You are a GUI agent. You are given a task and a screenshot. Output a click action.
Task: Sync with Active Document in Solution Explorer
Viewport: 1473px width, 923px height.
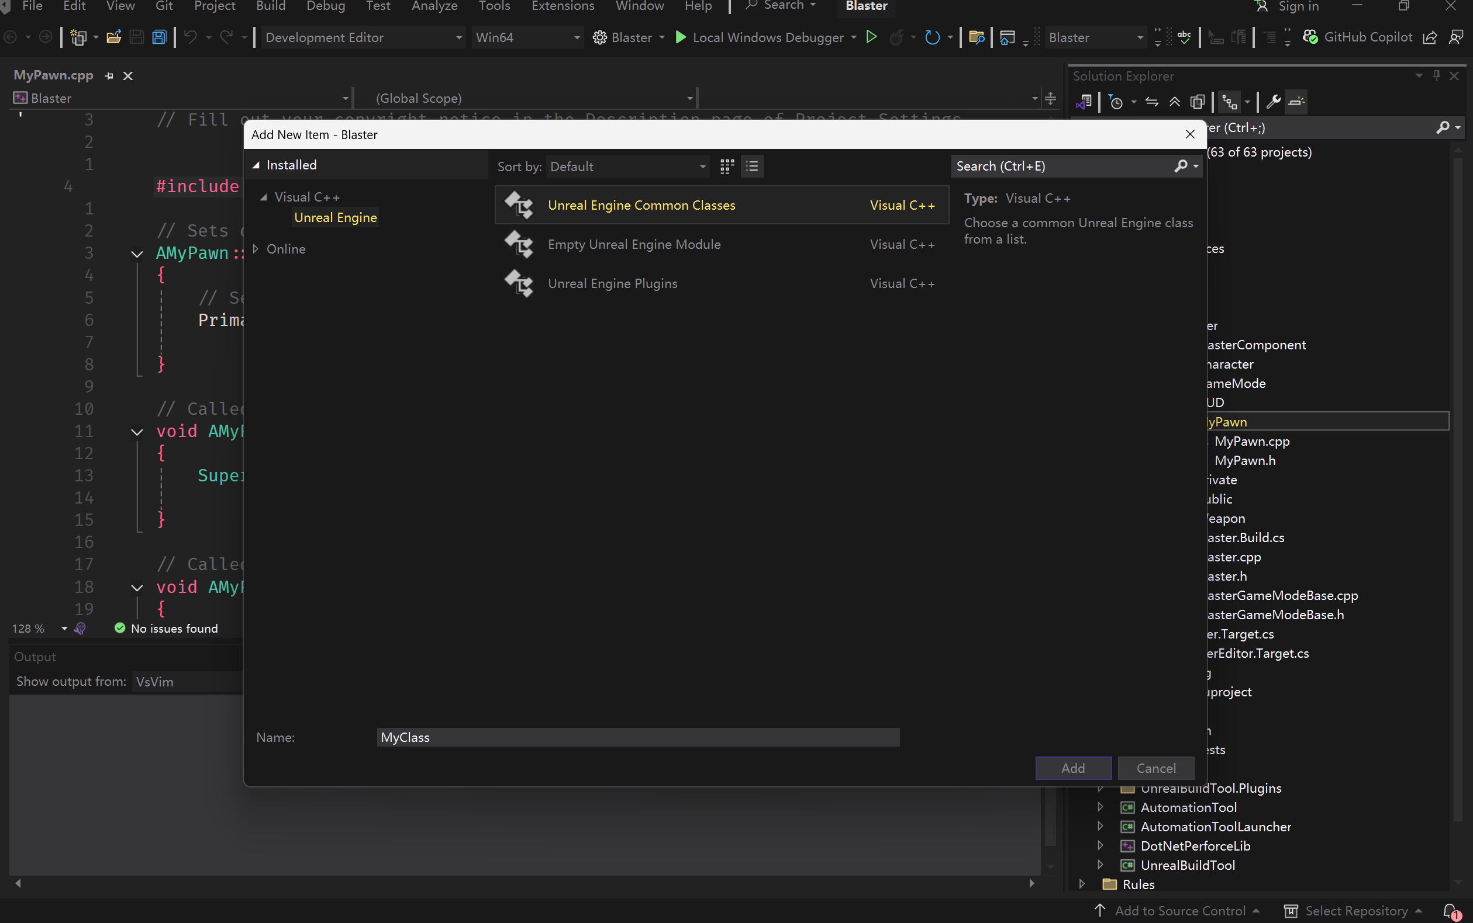(1151, 101)
